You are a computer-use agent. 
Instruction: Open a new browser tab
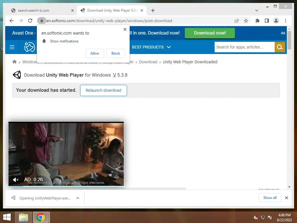pos(153,10)
